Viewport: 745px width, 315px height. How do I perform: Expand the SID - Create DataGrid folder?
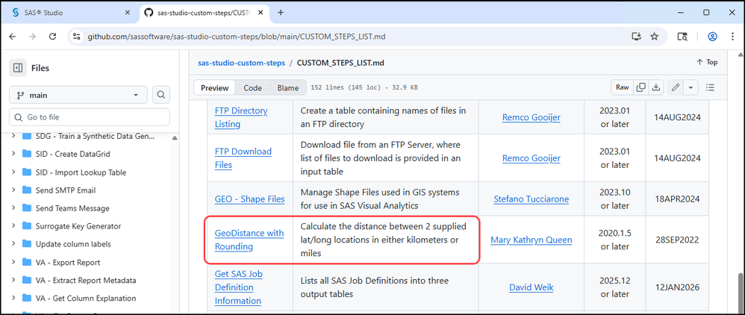coord(13,154)
